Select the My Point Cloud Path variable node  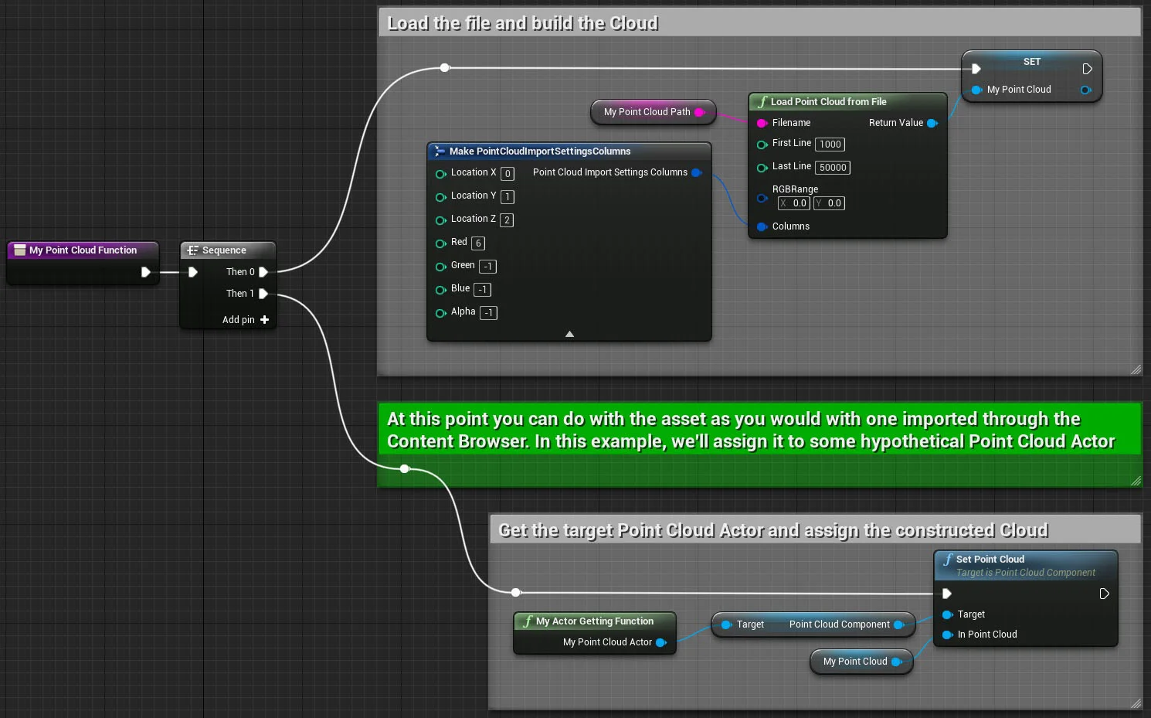654,112
